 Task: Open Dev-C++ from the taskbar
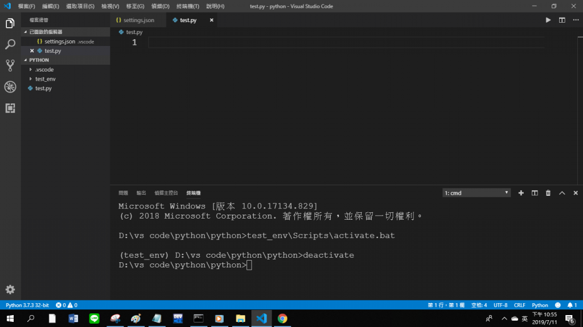point(178,318)
